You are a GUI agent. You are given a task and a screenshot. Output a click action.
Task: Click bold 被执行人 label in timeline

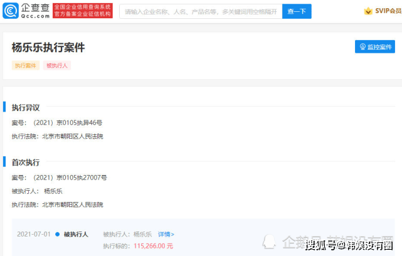76,234
